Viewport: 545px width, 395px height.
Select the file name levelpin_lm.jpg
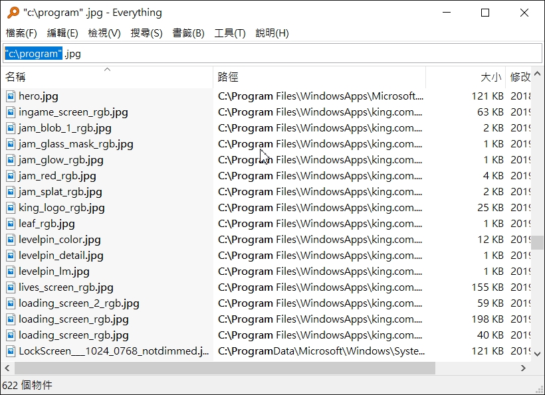click(x=54, y=272)
